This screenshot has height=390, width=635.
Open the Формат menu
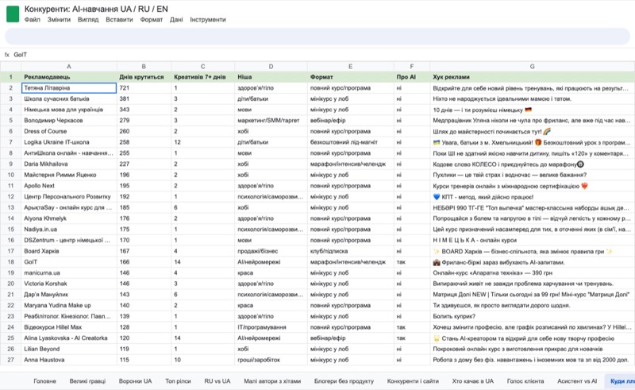pos(151,19)
